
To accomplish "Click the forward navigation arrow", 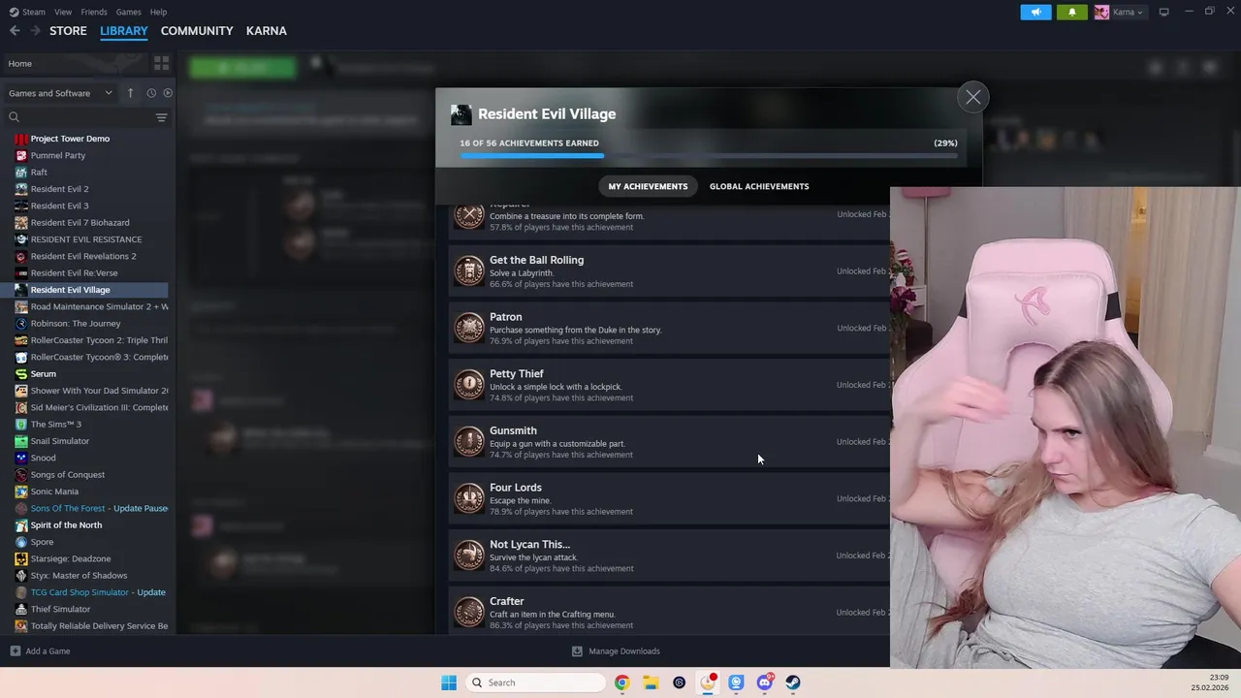I will [x=35, y=31].
